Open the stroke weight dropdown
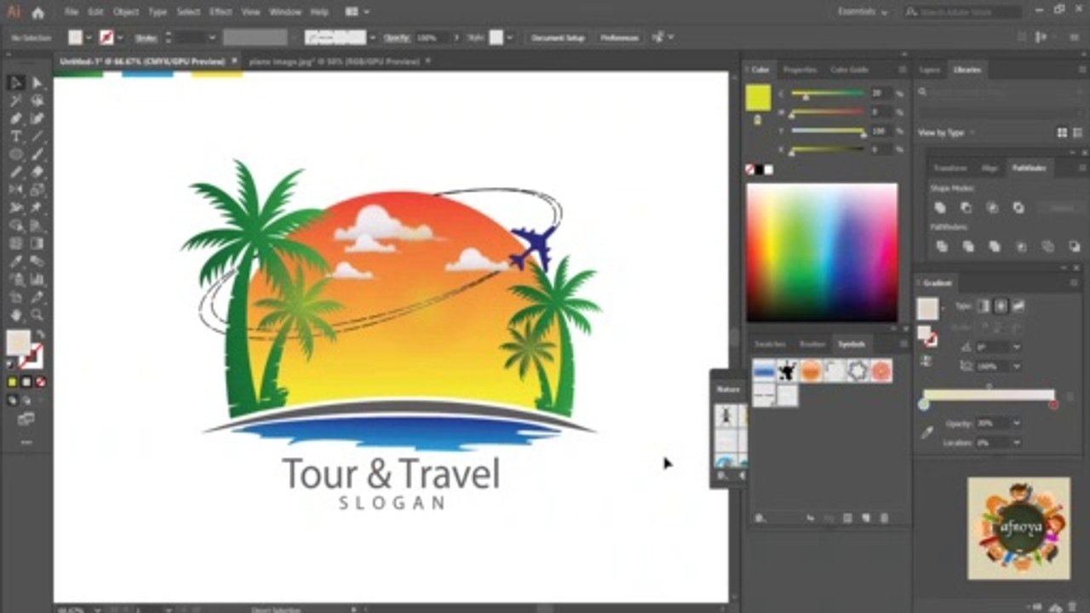This screenshot has height=613, width=1090. pyautogui.click(x=212, y=37)
